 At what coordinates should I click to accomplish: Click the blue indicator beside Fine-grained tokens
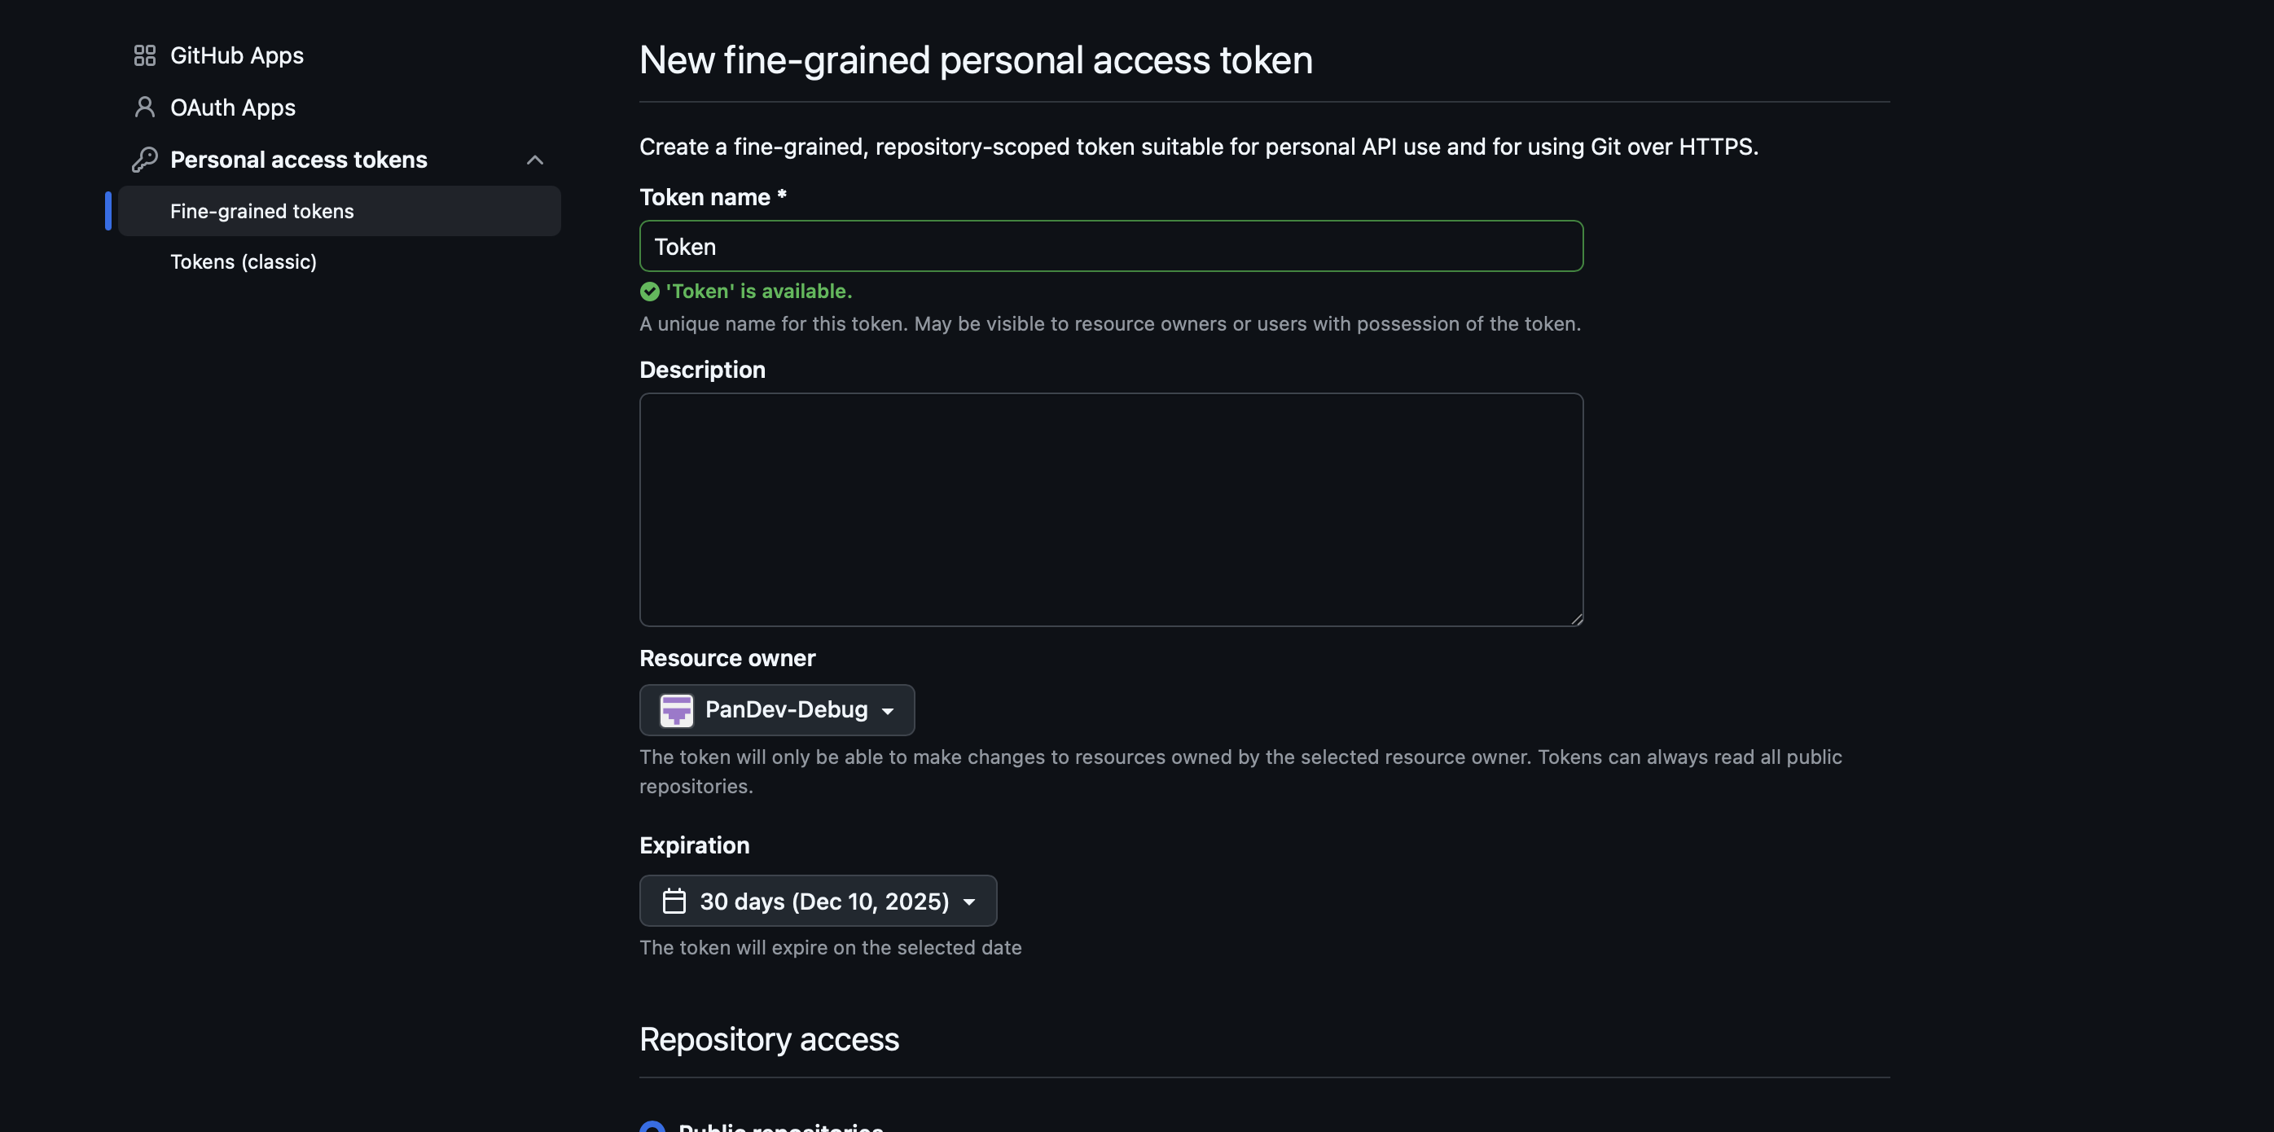[x=107, y=211]
